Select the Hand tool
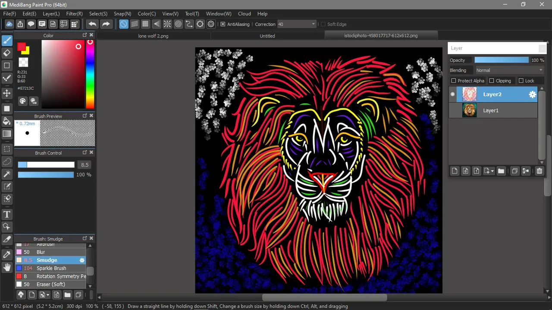 point(7,267)
